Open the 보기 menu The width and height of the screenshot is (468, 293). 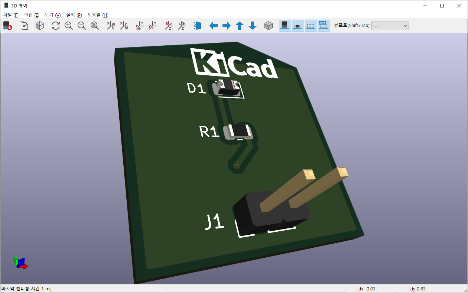(x=52, y=15)
